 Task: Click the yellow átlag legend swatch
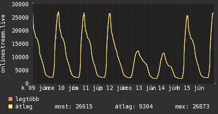click(x=10, y=106)
